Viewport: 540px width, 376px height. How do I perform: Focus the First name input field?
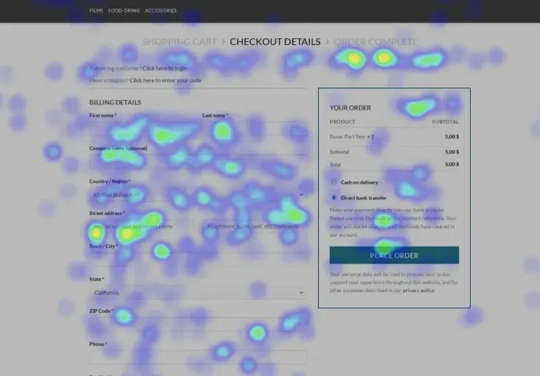(141, 129)
